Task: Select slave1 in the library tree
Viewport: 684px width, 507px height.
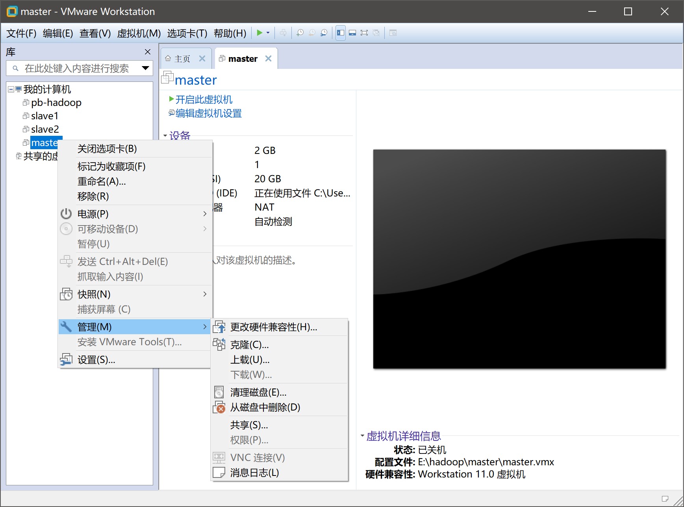Action: 44,116
